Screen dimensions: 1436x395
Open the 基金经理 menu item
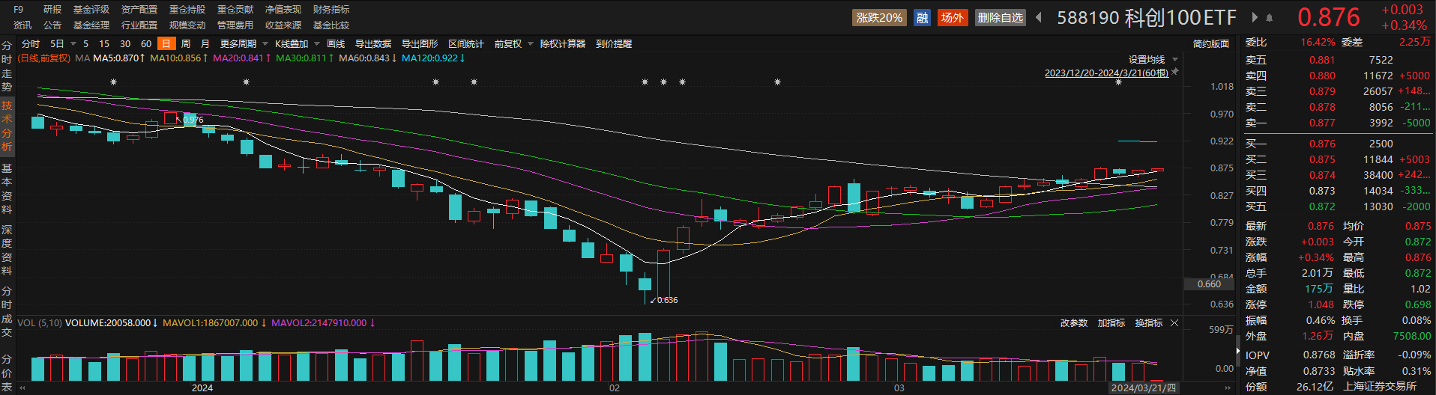91,25
